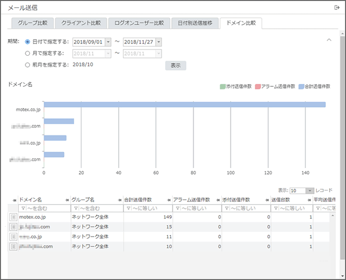Open end month 2018/11 dropdown

click(159, 54)
